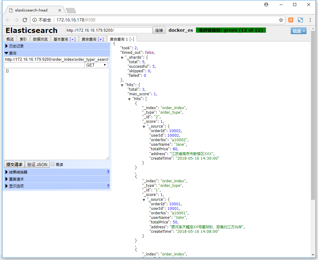Viewport: 318px width, 260px height.
Task: Collapse the outer "hits" object node
Action: tap(122, 85)
